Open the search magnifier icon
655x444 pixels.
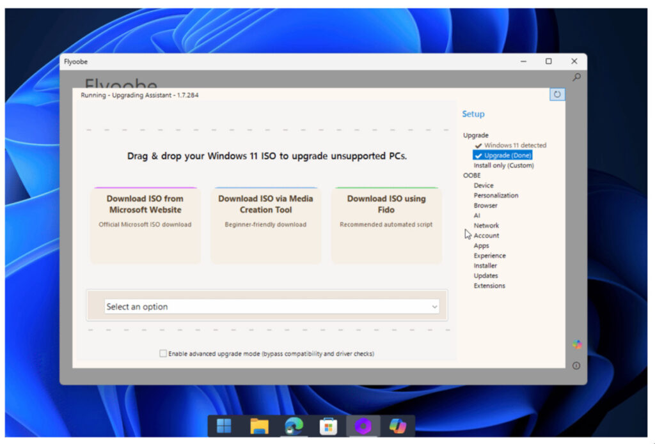tap(576, 77)
